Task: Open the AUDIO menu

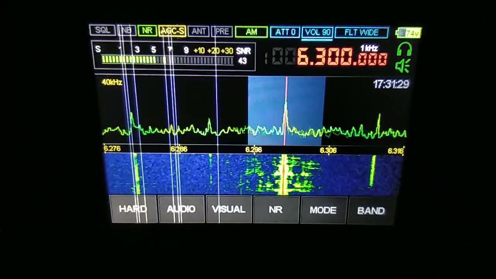Action: click(181, 209)
